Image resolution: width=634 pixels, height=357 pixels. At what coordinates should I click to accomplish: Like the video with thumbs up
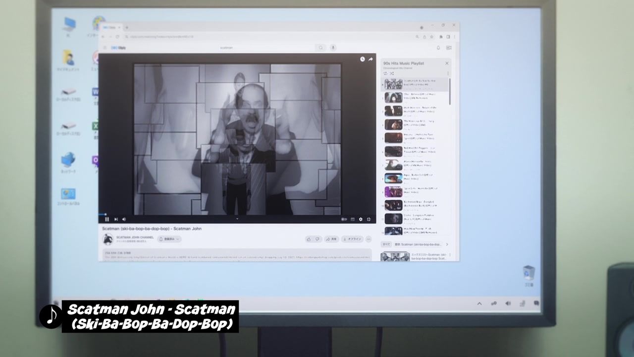(309, 239)
